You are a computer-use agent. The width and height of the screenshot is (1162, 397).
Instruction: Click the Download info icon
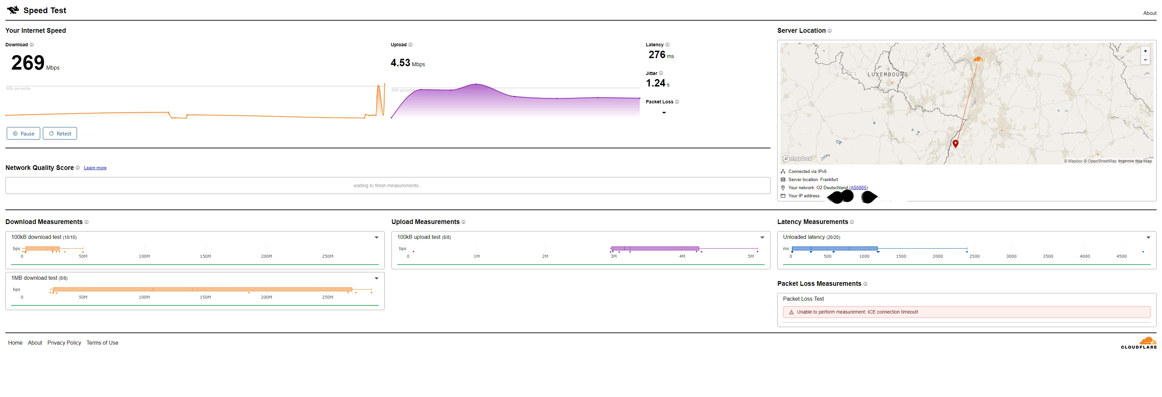pyautogui.click(x=31, y=45)
